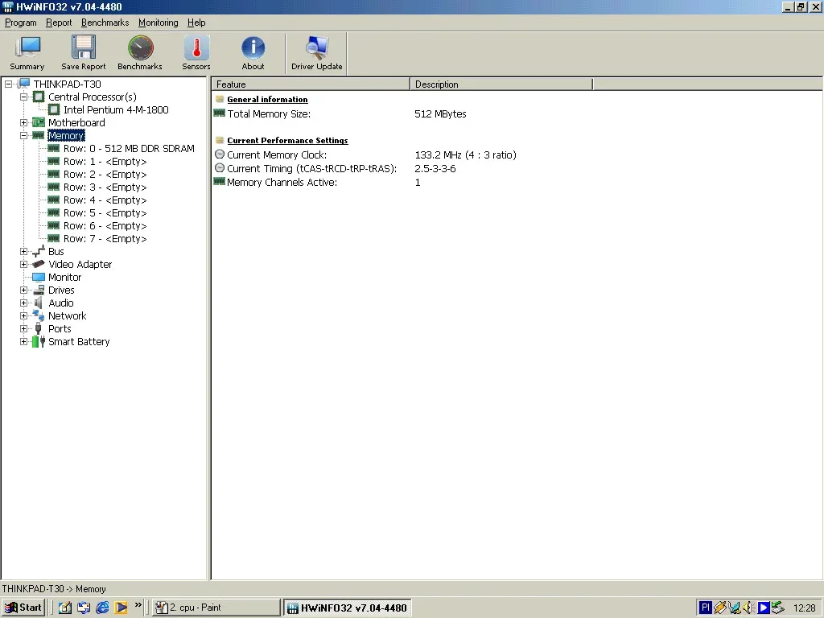This screenshot has height=618, width=824.
Task: Open the Report menu
Action: pos(58,23)
